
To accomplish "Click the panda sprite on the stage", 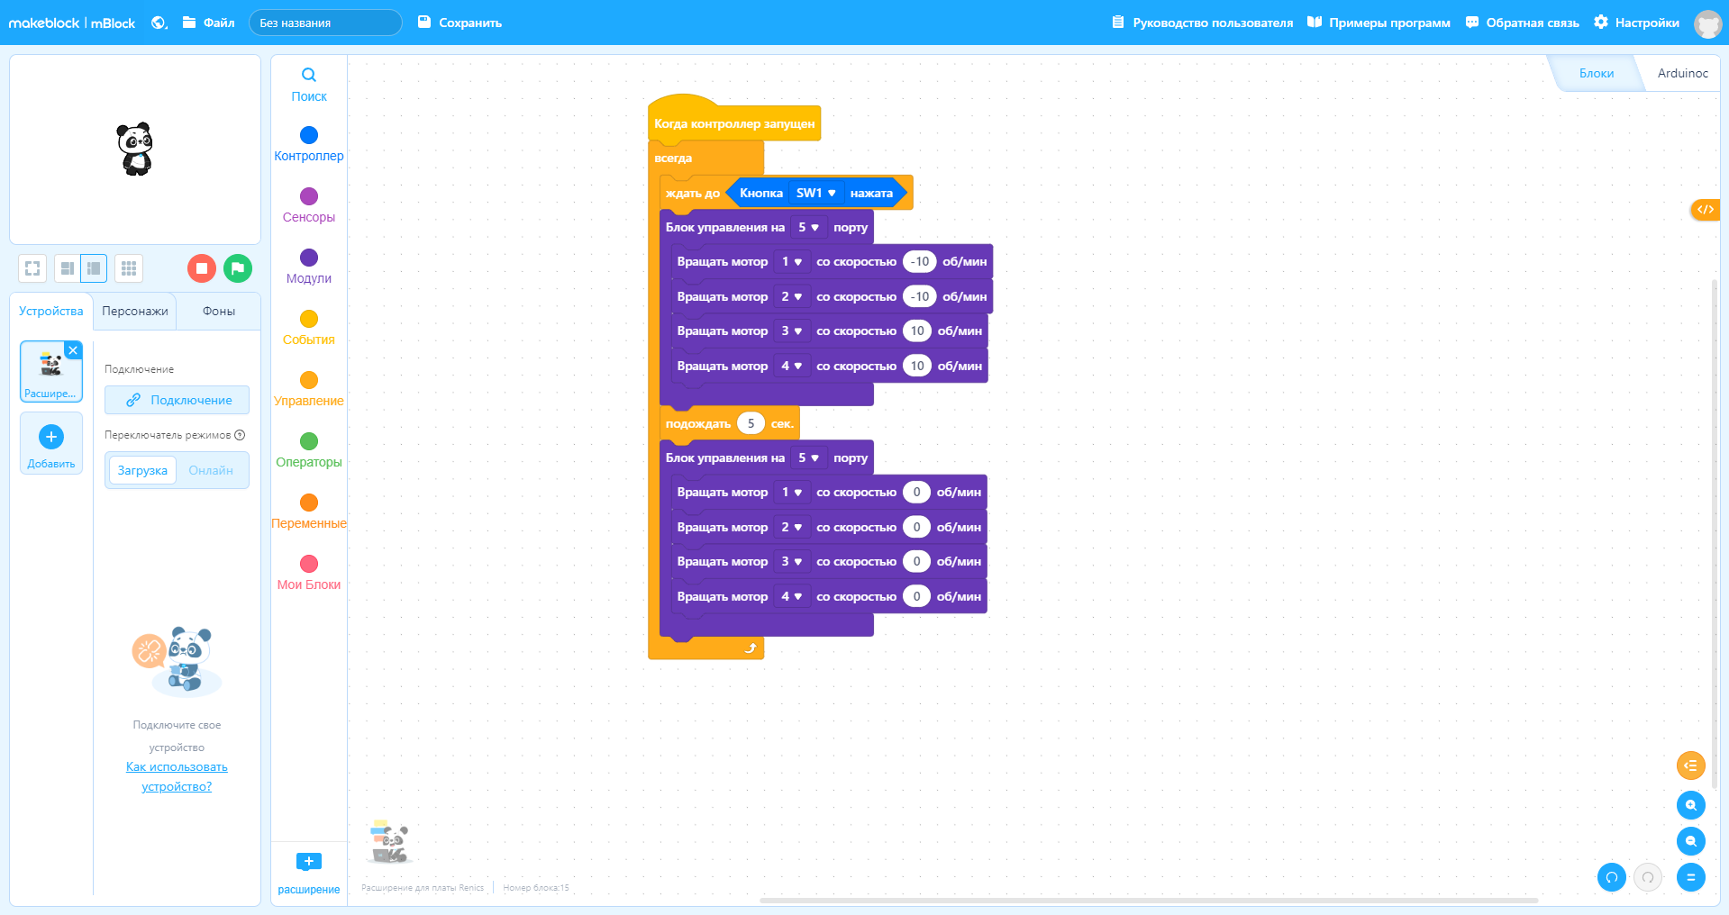I will [135, 149].
